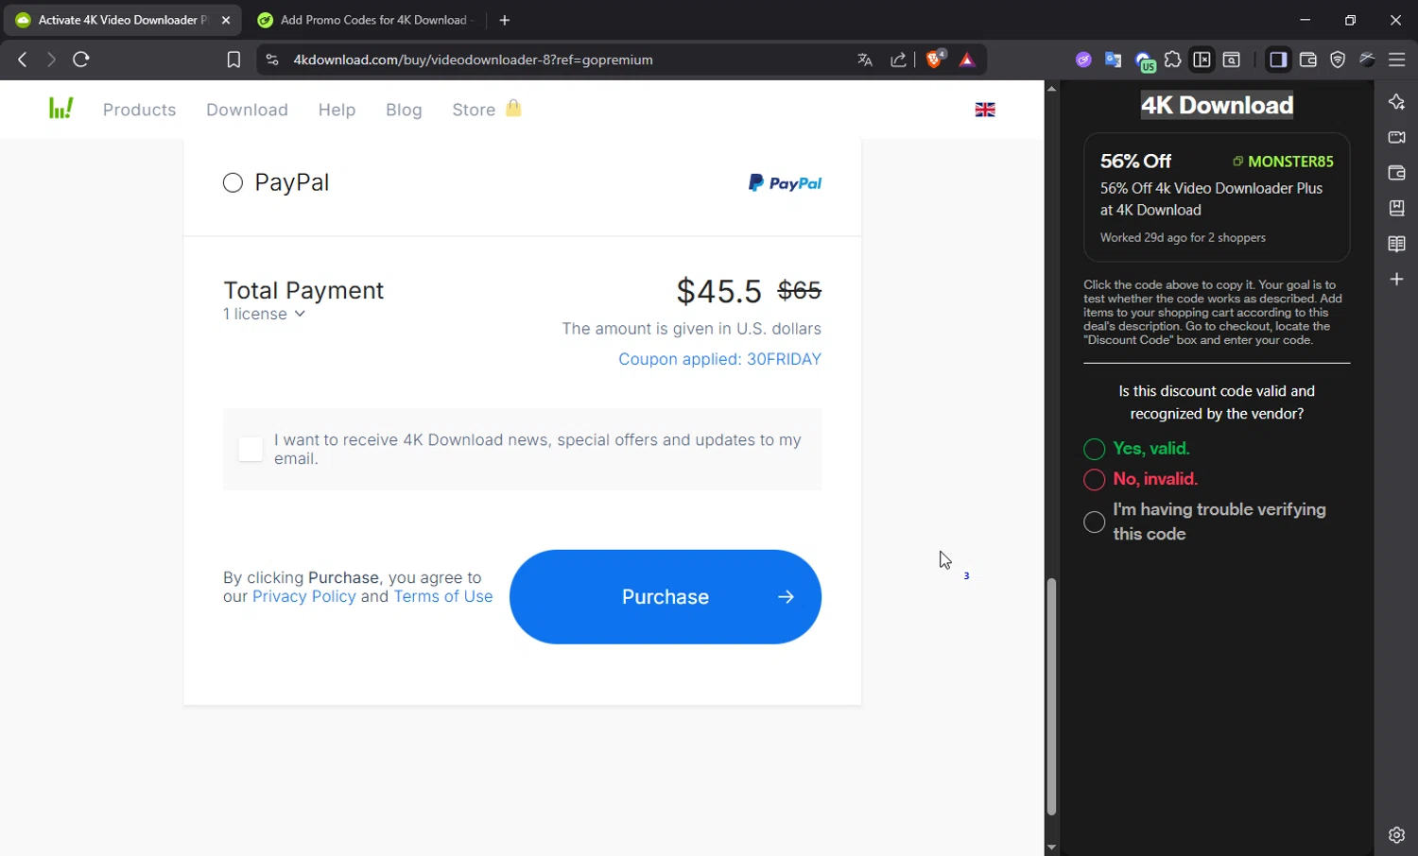Viewport: 1418px width, 856px height.
Task: Click the Purchase button
Action: click(666, 597)
